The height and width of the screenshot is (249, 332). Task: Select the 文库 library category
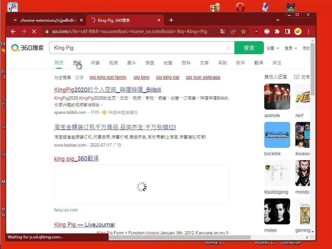[204, 63]
